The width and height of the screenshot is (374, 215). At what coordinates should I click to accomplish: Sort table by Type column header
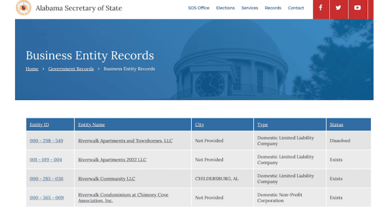pyautogui.click(x=263, y=124)
